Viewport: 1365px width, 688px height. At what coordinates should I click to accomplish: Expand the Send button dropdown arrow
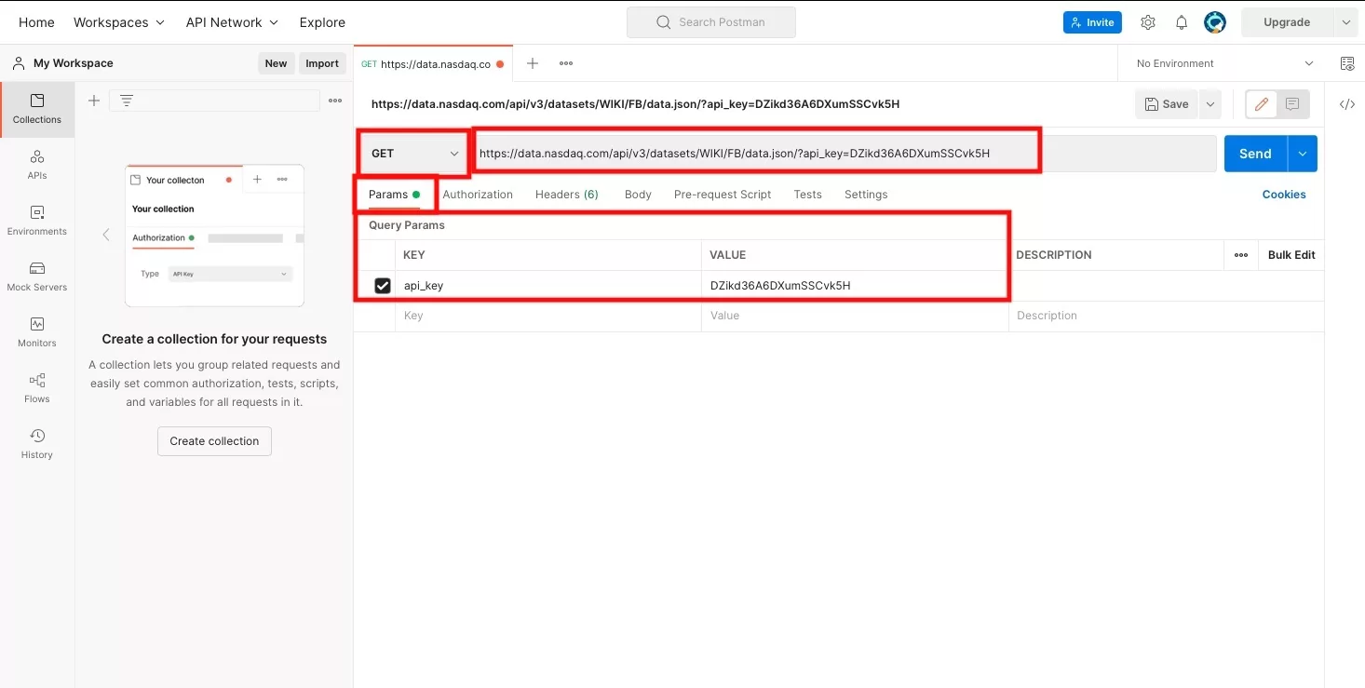click(1303, 154)
